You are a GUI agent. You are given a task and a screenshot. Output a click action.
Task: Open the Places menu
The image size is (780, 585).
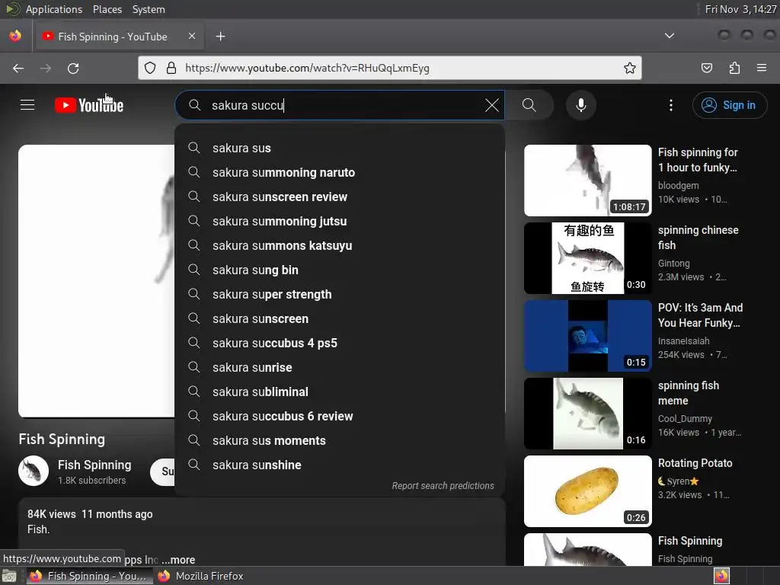click(107, 9)
